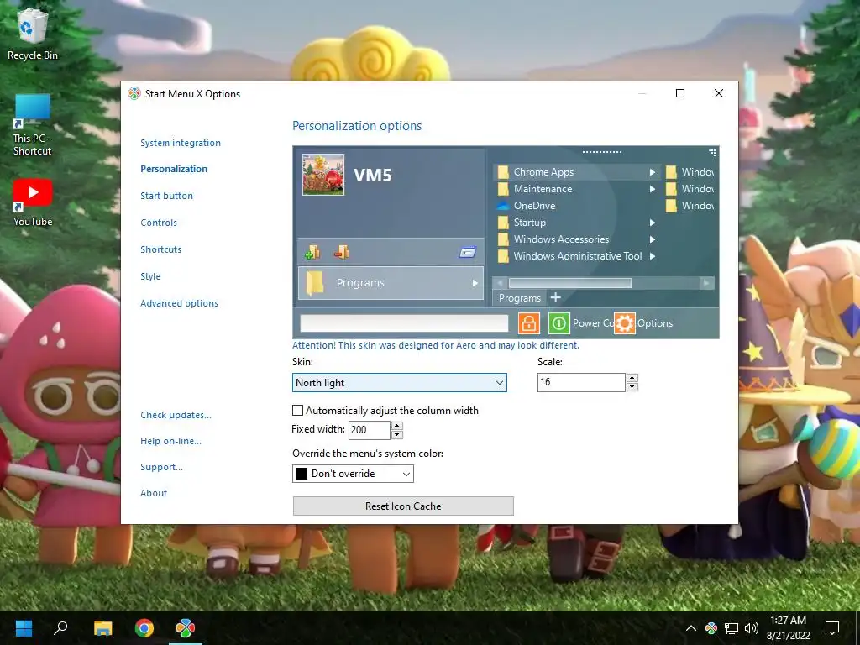Screen dimensions: 860x645
Task: Click the blue window icon in preview toolbar
Action: [467, 252]
